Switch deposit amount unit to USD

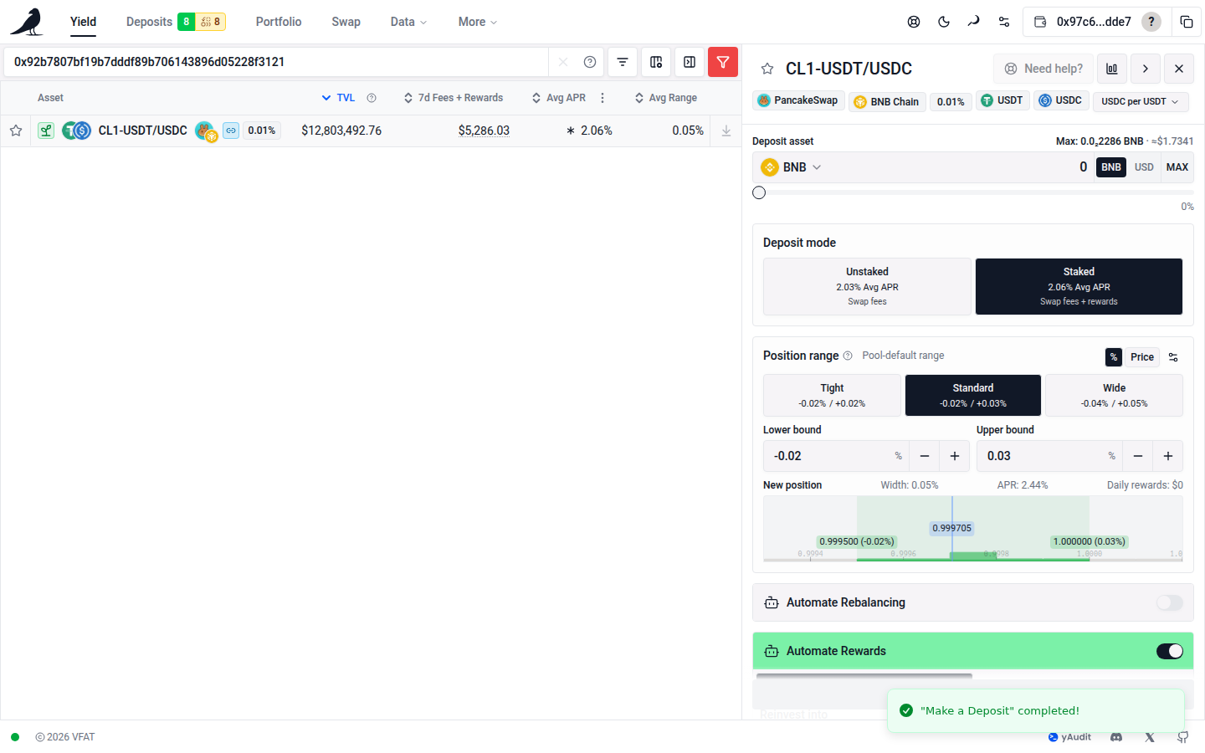coord(1144,167)
